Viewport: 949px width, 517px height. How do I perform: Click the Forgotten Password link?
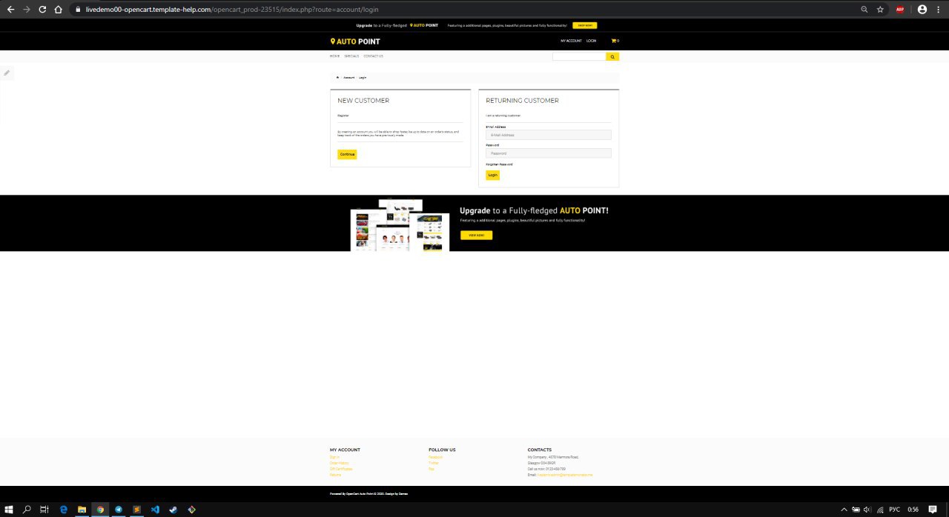click(x=499, y=164)
